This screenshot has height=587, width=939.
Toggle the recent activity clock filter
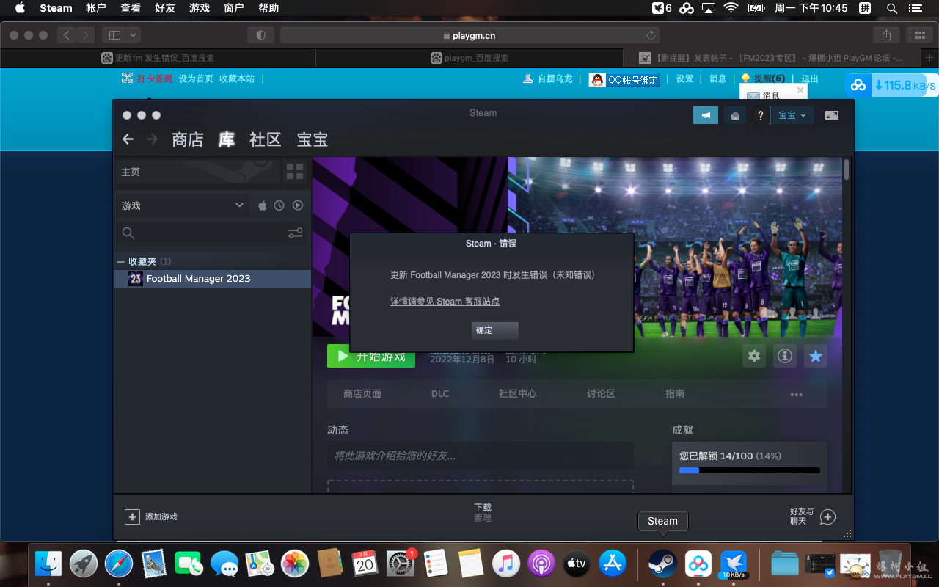[x=279, y=205]
